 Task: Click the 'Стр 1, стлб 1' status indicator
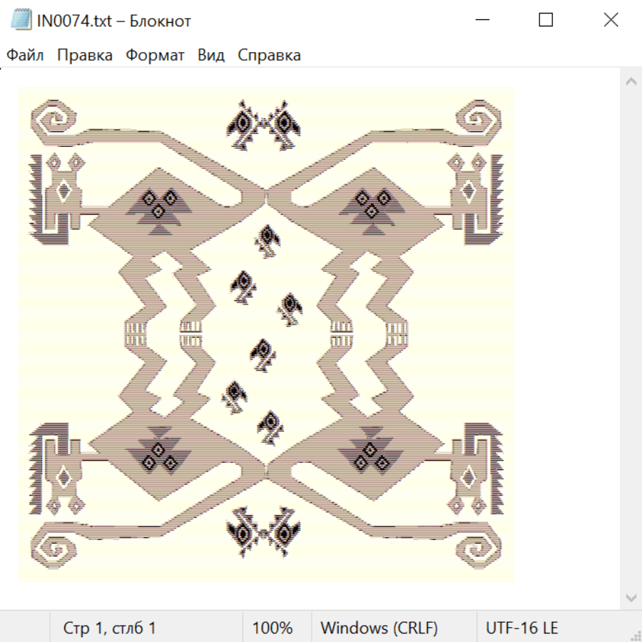click(x=110, y=628)
